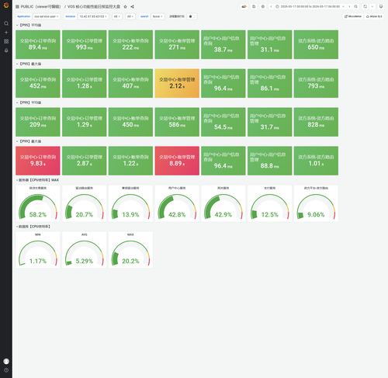Select the 993 ms stat panel
This screenshot has height=378, width=388.
point(85,44)
